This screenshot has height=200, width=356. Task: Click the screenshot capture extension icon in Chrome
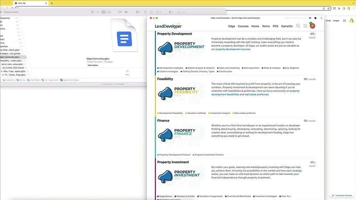334,8
